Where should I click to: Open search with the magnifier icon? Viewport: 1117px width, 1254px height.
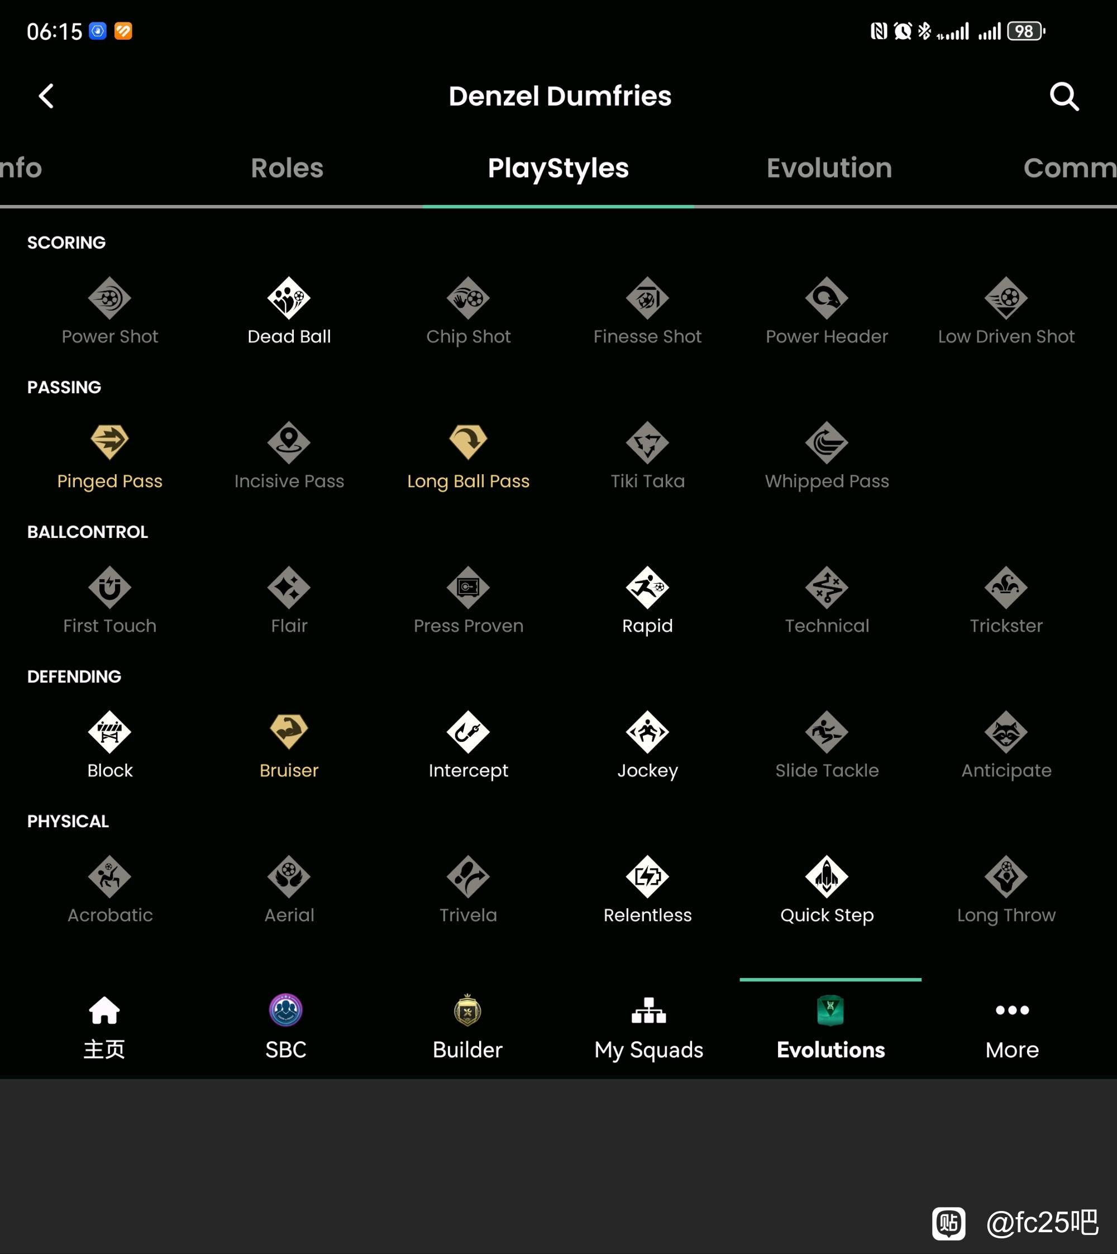[1063, 97]
